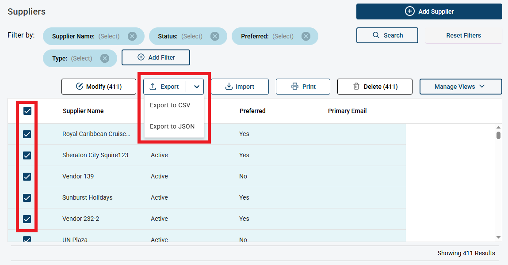Sort by Supplier Name column header

(83, 111)
